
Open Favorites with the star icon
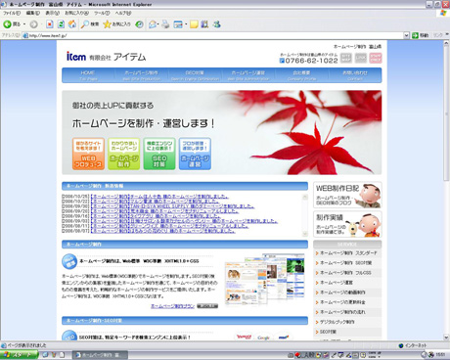click(x=116, y=24)
